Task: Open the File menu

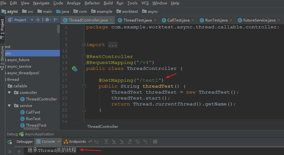Action: pyautogui.click(x=3, y=3)
